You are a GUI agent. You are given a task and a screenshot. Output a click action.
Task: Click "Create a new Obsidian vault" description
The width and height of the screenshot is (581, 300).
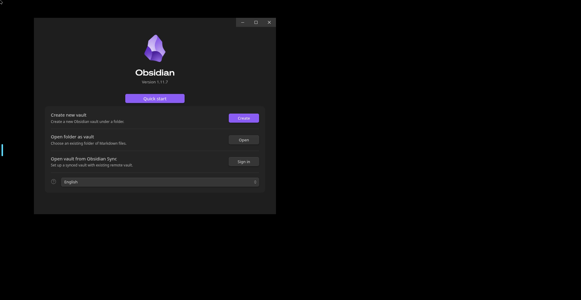pyautogui.click(x=87, y=121)
